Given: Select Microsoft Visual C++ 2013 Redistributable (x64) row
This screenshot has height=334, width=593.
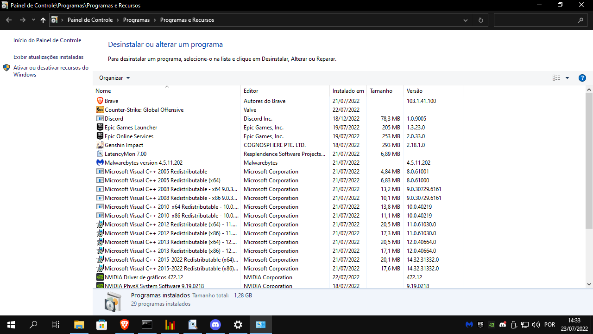Looking at the screenshot, I should (x=279, y=242).
